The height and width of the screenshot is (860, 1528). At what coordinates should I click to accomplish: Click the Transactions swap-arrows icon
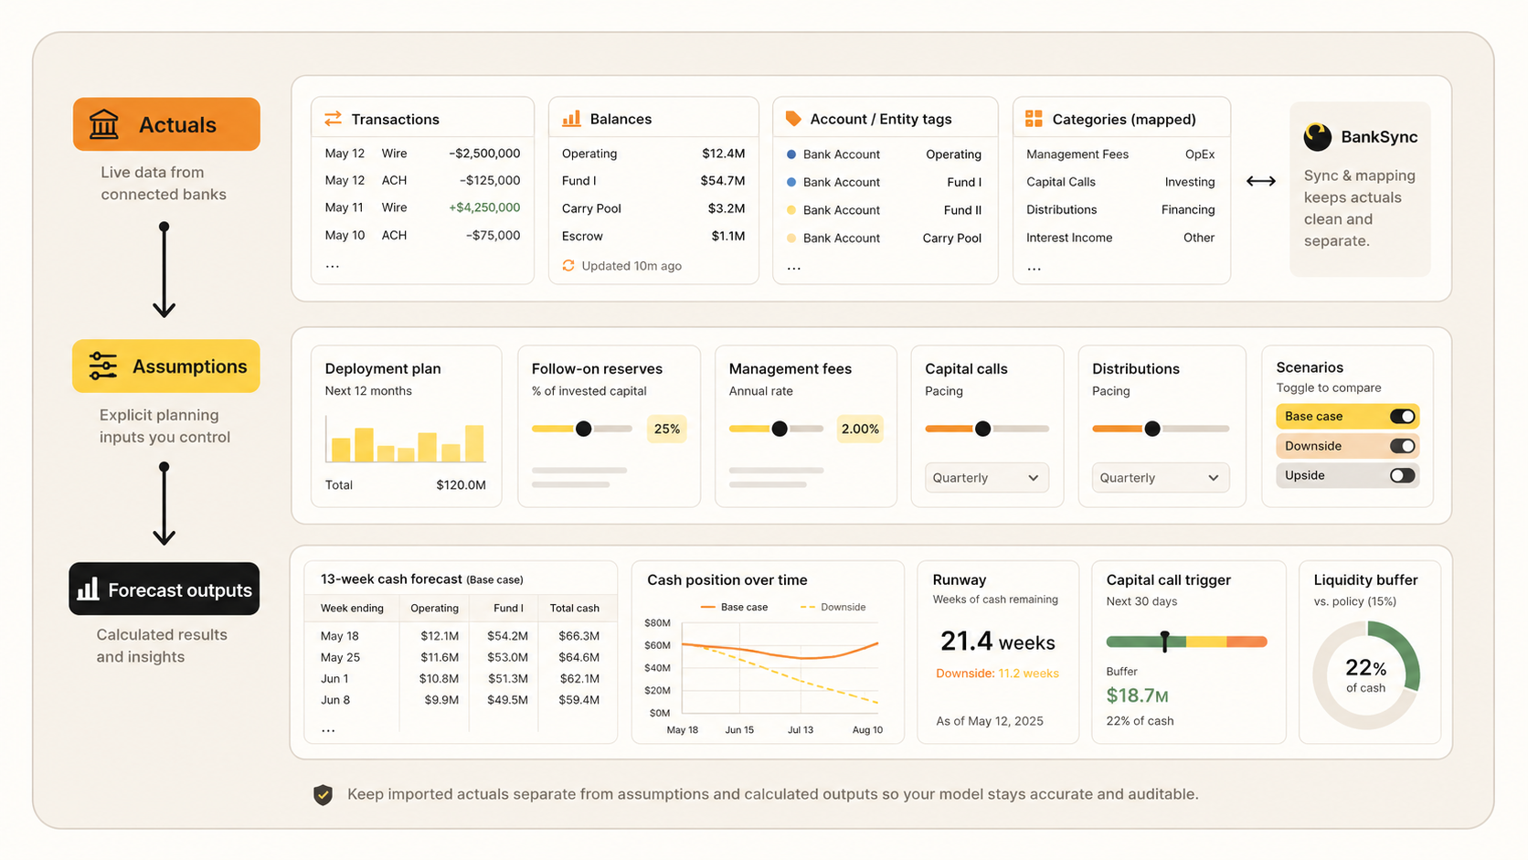click(x=333, y=119)
